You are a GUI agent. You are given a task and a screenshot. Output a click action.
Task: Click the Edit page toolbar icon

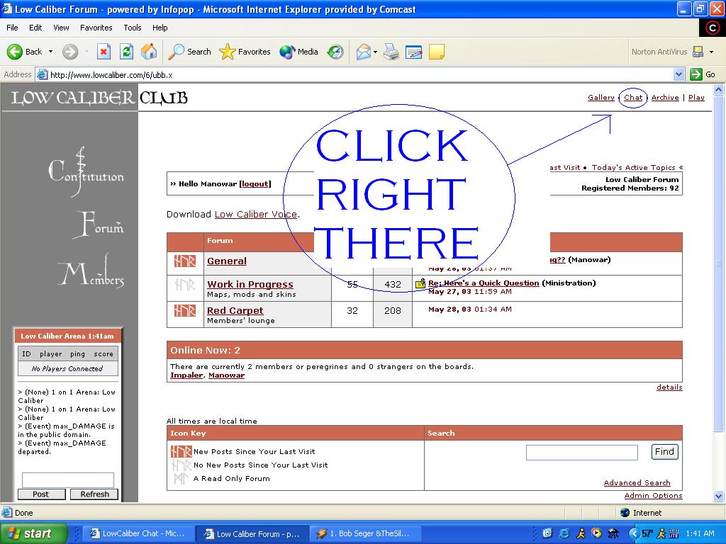(413, 52)
